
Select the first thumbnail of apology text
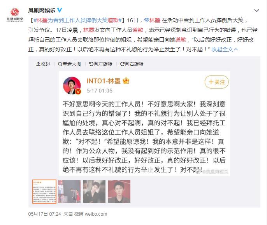(44, 192)
